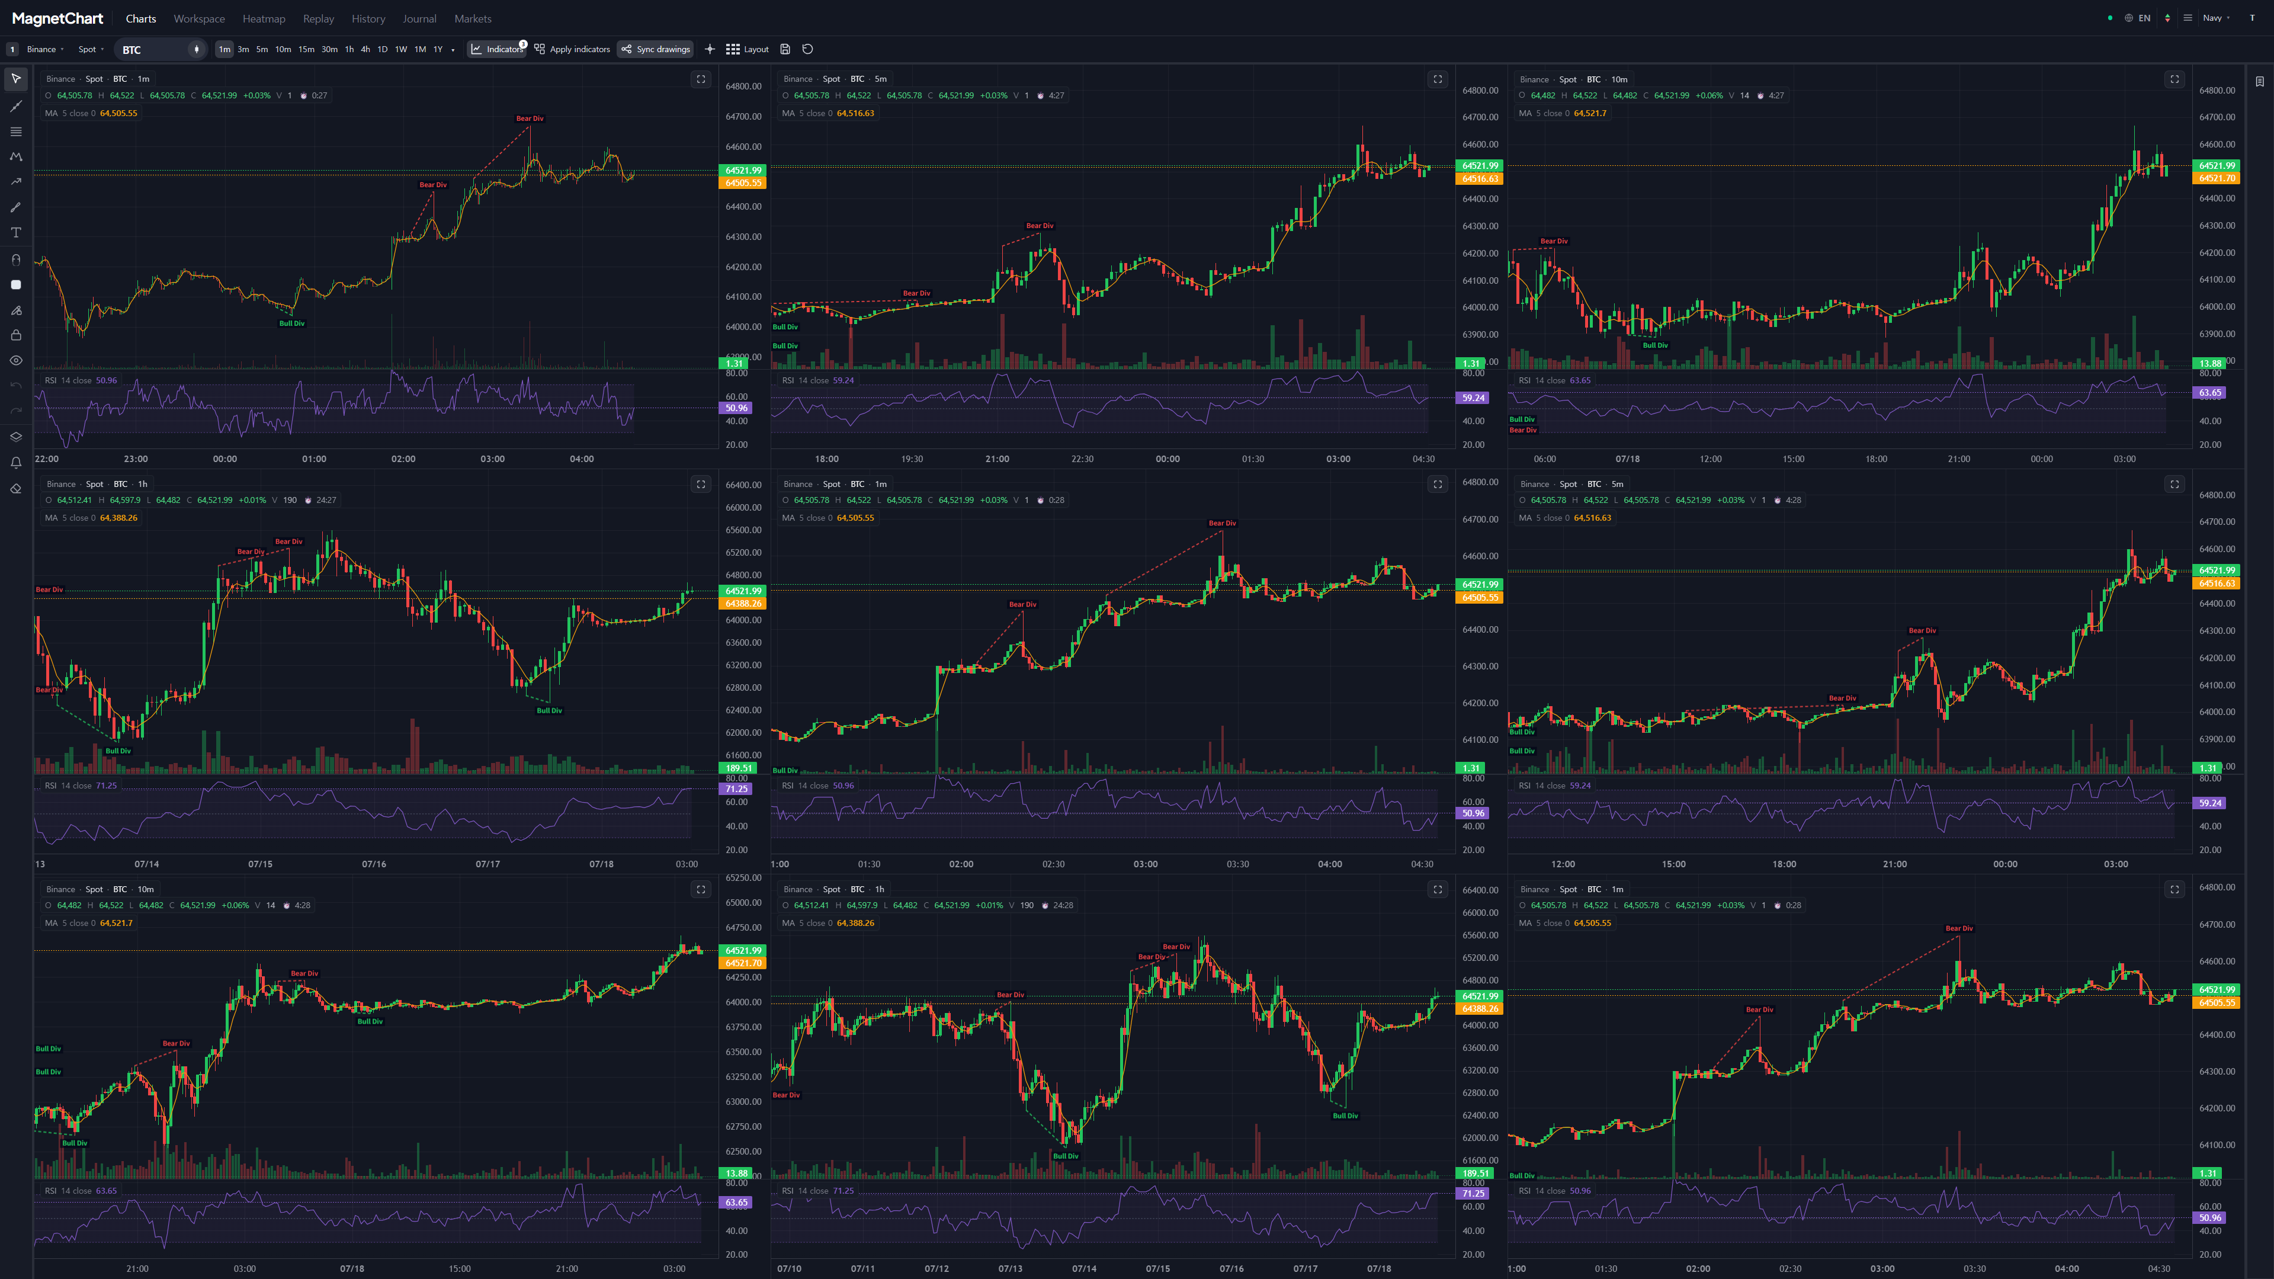
Task: Click the Apply indicators button
Action: coord(572,49)
